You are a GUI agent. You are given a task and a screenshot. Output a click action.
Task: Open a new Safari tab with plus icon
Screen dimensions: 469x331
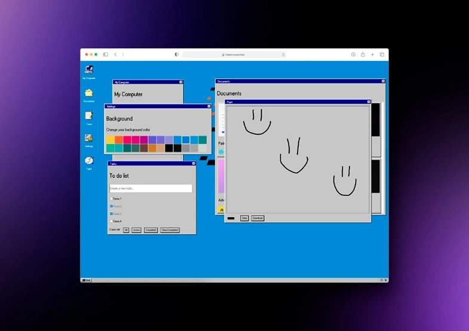pyautogui.click(x=372, y=54)
